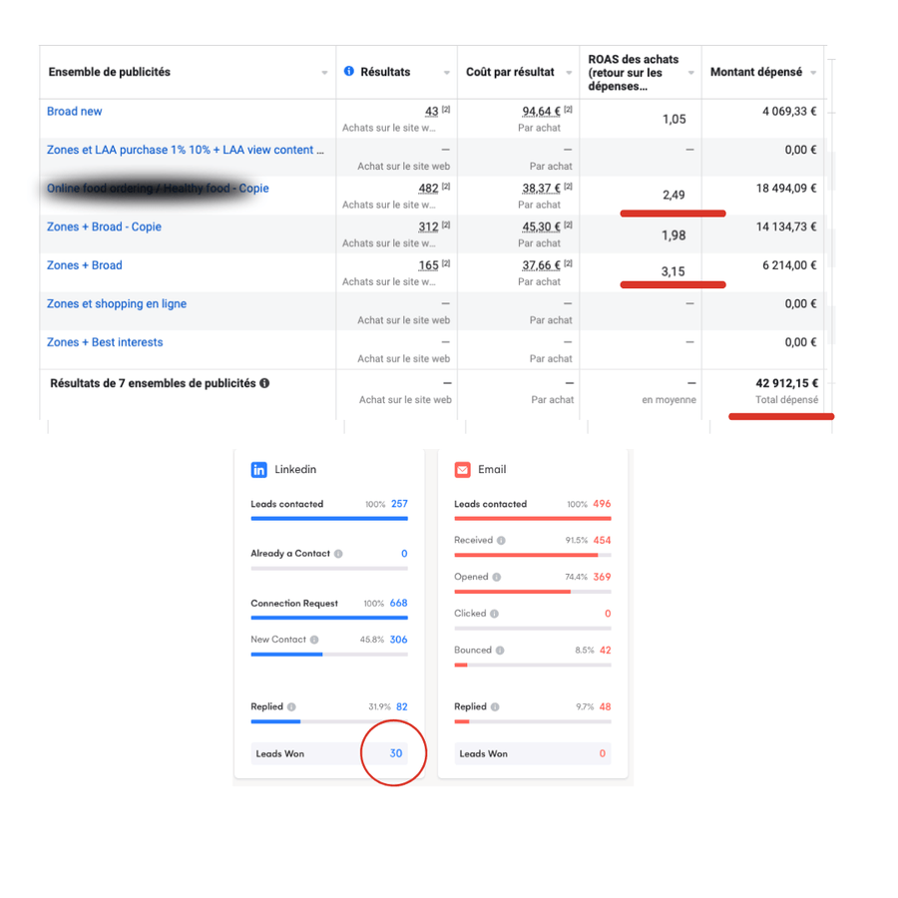Image resolution: width=898 pixels, height=898 pixels.
Task: Click info icon beside Already a Contact
Action: [x=338, y=554]
